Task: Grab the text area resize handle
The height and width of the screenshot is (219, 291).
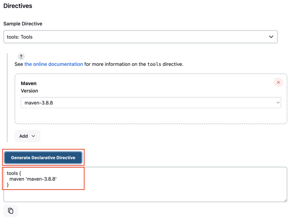Action: [x=285, y=200]
